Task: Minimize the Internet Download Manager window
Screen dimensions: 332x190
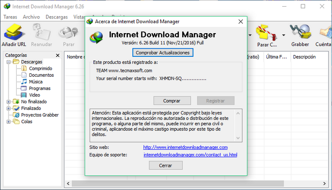Action: click(x=284, y=6)
